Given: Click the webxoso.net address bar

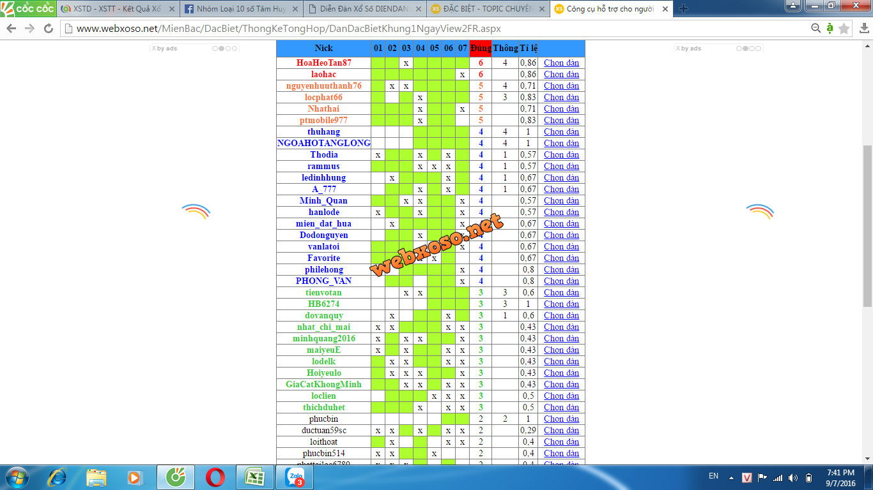Looking at the screenshot, I should (x=435, y=29).
